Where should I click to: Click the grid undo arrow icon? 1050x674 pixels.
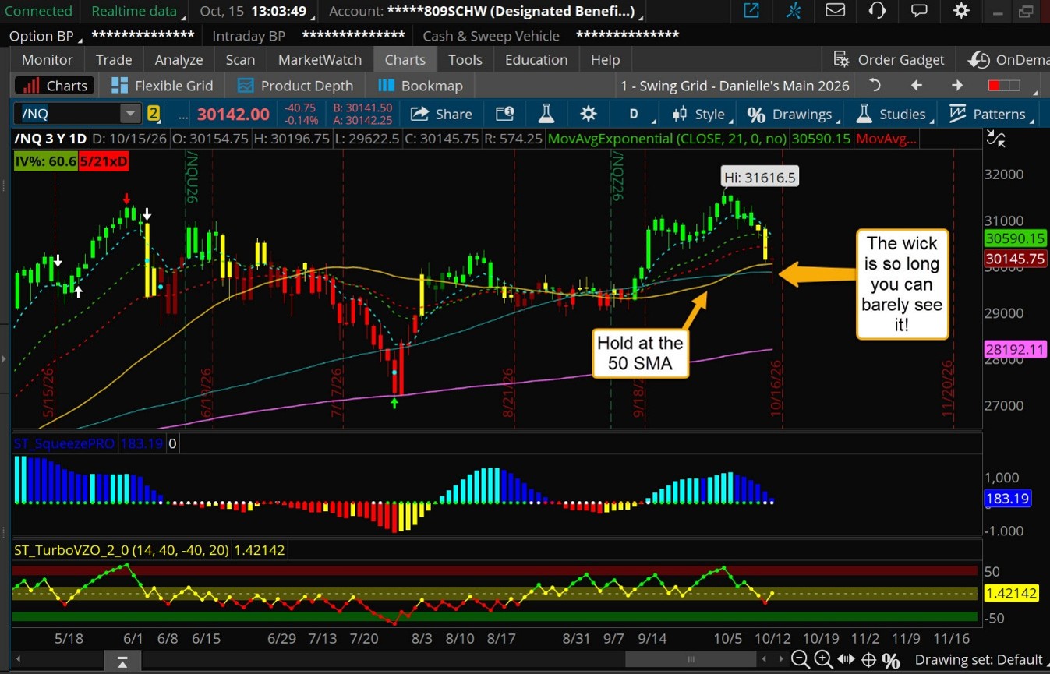tap(875, 86)
